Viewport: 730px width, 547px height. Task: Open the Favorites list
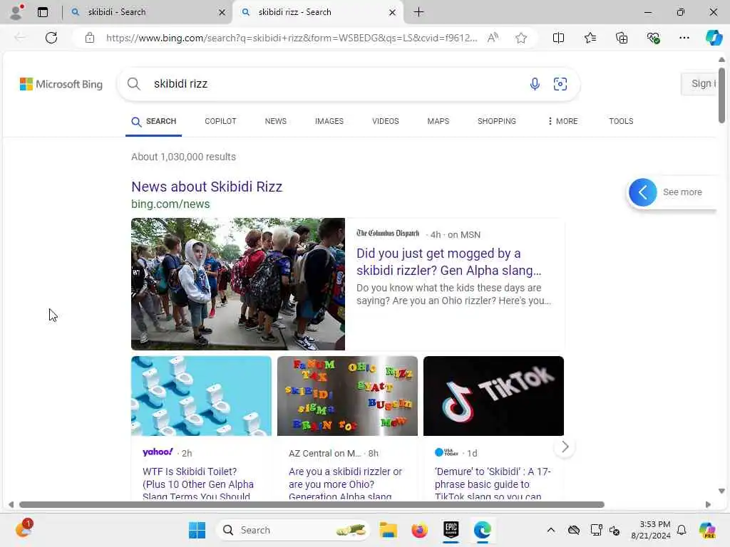(590, 38)
